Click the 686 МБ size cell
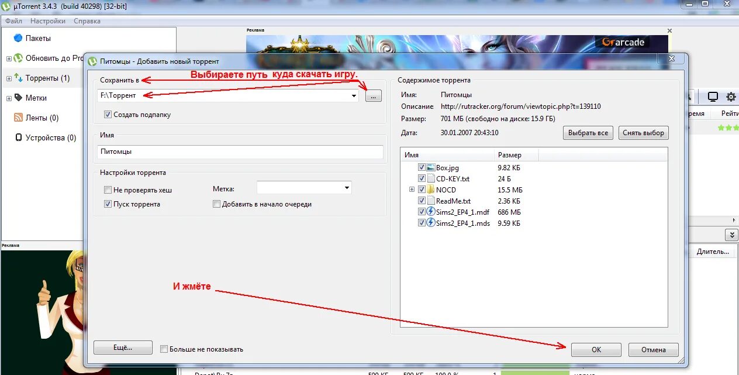 509,212
